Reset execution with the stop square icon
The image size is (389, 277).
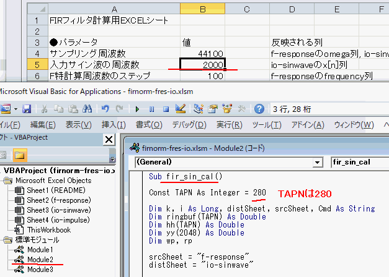(x=166, y=109)
